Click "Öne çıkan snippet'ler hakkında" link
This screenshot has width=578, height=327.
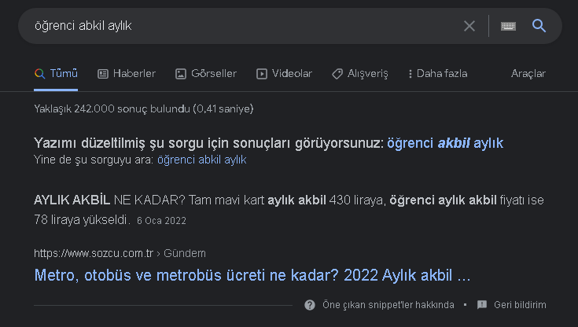(388, 305)
